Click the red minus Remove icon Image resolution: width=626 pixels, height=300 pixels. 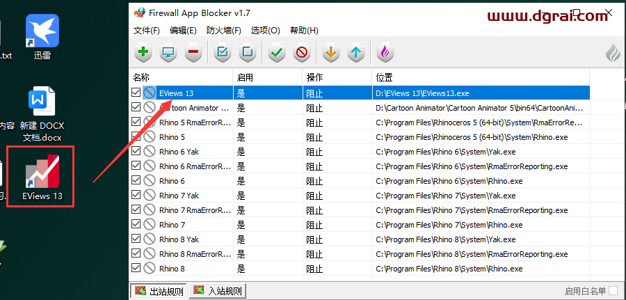coord(193,52)
